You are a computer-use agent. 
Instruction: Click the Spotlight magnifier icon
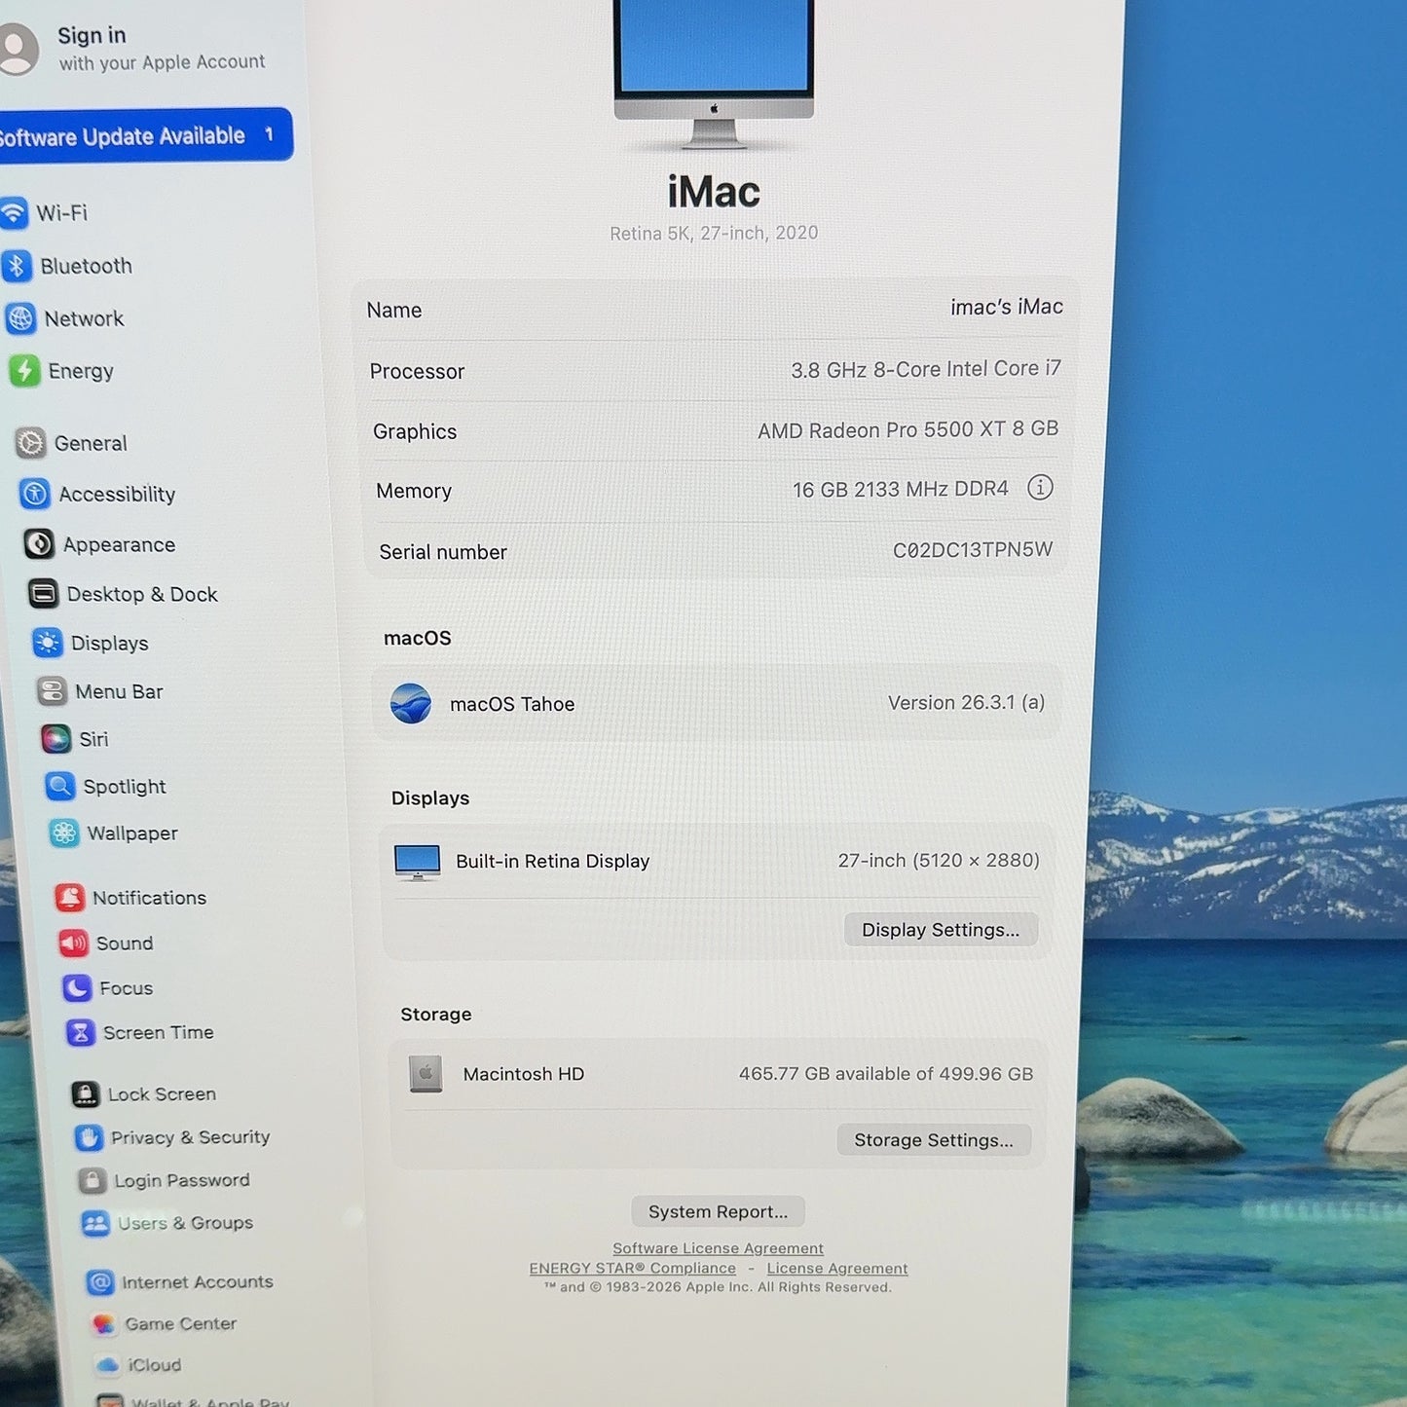point(60,786)
